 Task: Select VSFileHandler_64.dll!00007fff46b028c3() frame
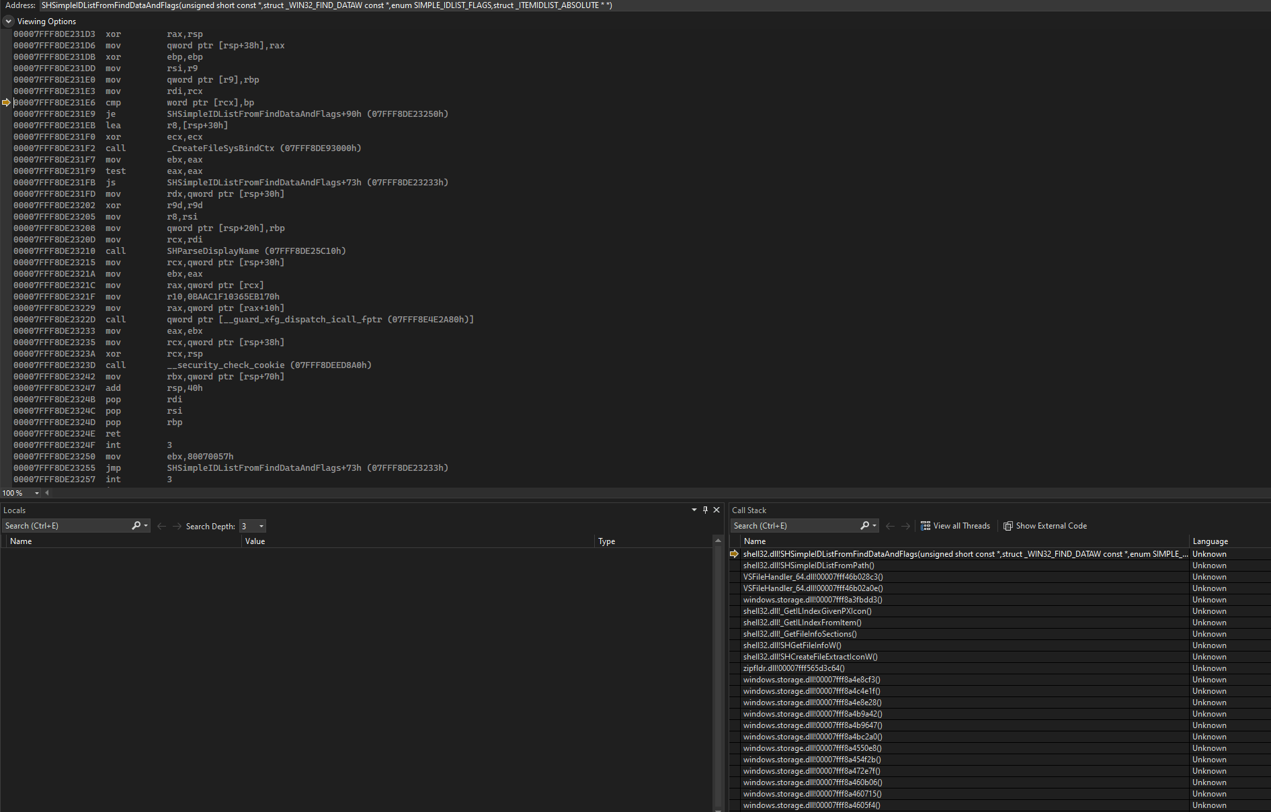pos(813,577)
